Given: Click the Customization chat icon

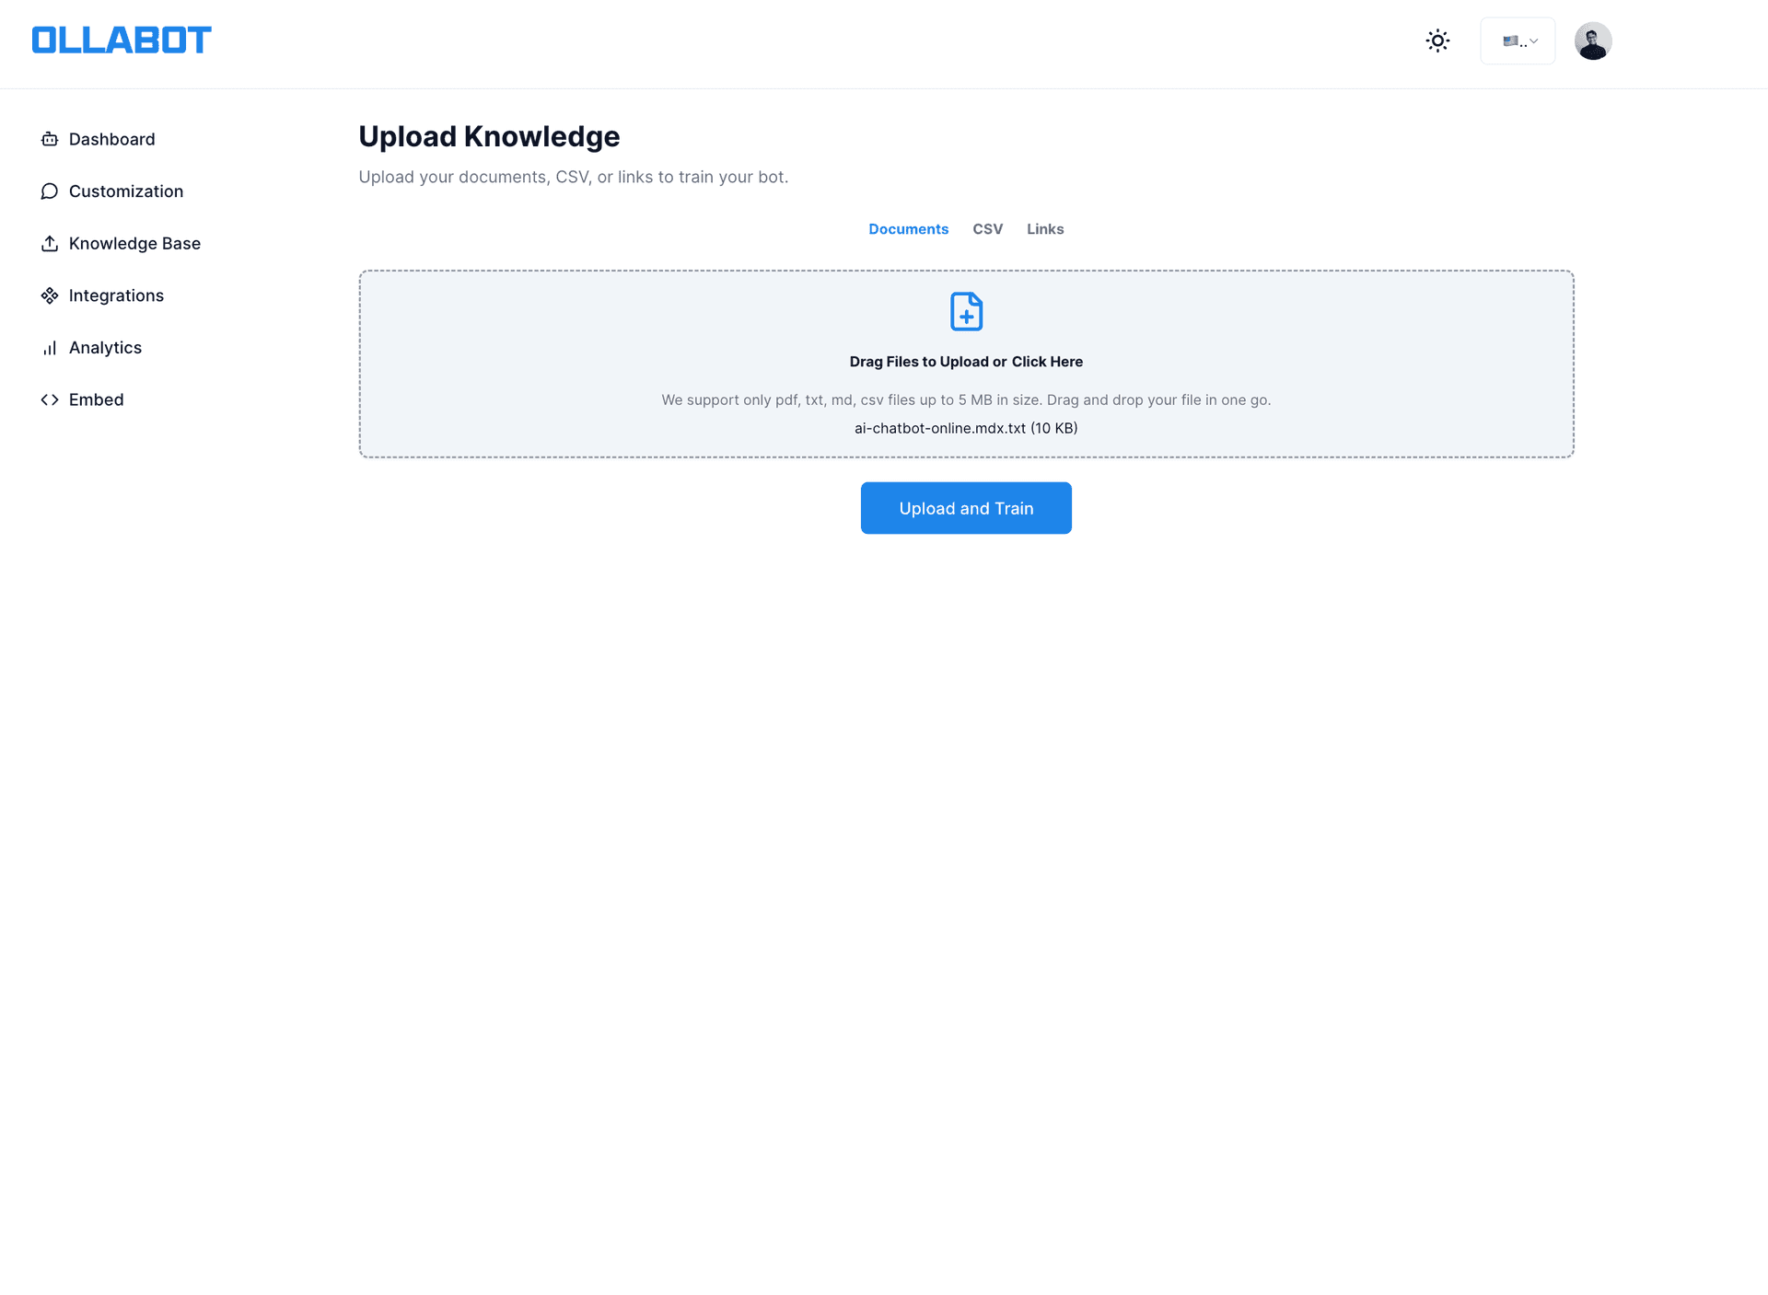Looking at the screenshot, I should (x=48, y=191).
